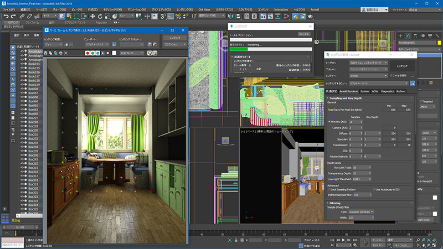
Task: Switch to the System tab
Action: point(364,91)
